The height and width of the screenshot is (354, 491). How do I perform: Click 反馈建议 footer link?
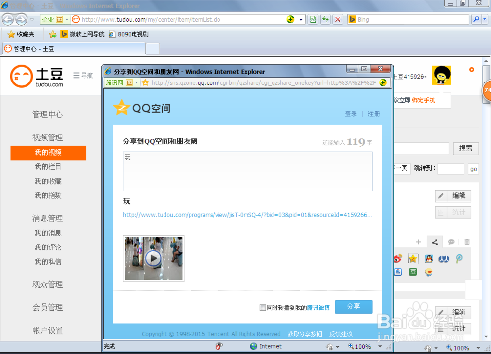[341, 334]
